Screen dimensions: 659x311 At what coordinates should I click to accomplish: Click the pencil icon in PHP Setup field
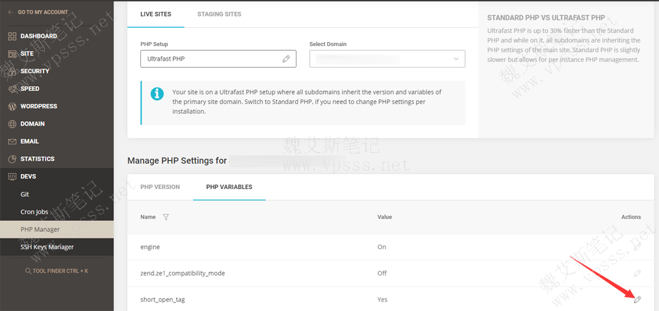click(x=286, y=59)
